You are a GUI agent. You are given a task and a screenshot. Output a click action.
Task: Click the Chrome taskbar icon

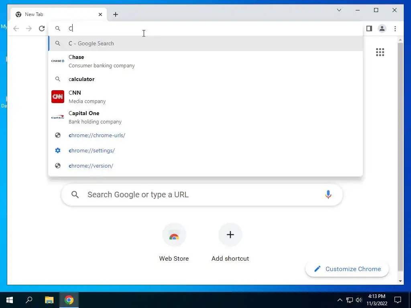(x=69, y=300)
